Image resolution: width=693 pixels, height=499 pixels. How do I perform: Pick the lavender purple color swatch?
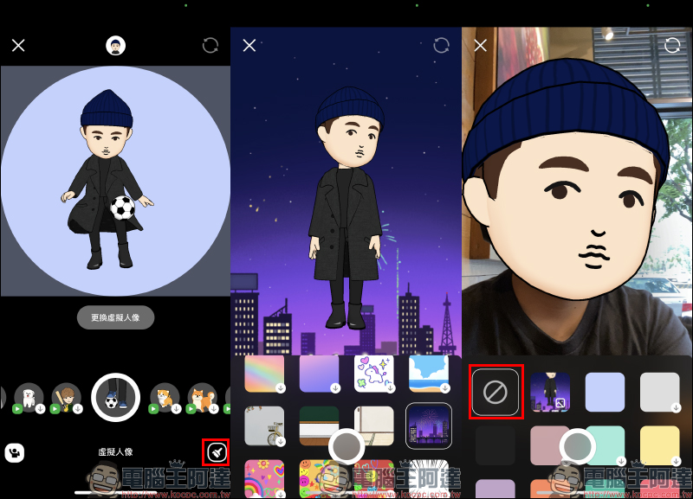pyautogui.click(x=495, y=489)
